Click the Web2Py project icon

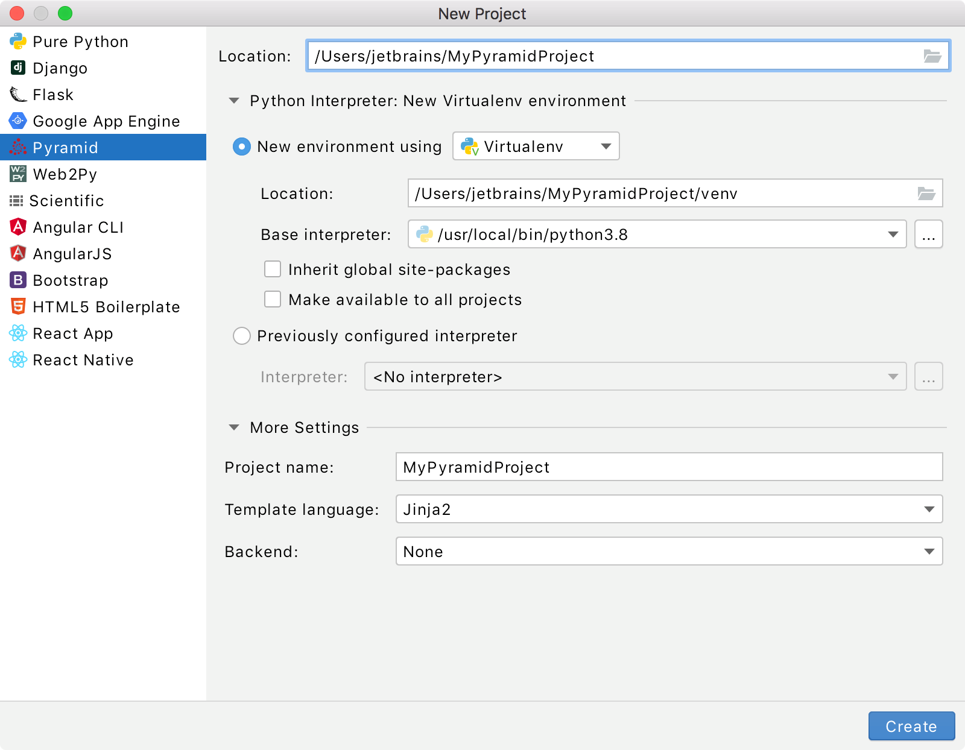(18, 174)
